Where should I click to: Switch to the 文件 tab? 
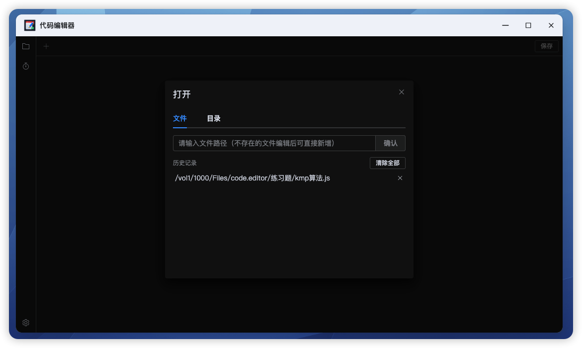[179, 118]
